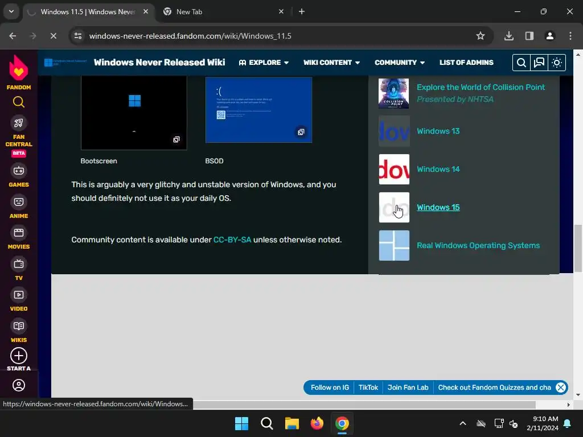583x437 pixels.
Task: Go to Video in Fandom sidebar
Action: tap(19, 300)
